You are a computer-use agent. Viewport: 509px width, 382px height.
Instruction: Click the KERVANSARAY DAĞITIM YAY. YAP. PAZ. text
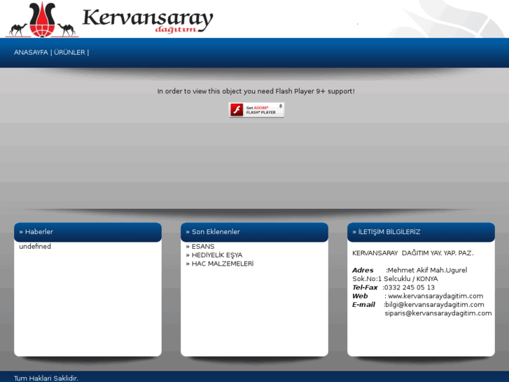point(413,253)
